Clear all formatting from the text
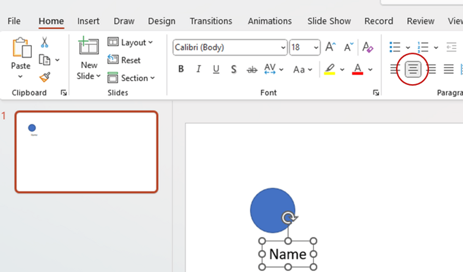The width and height of the screenshot is (463, 272). 368,47
